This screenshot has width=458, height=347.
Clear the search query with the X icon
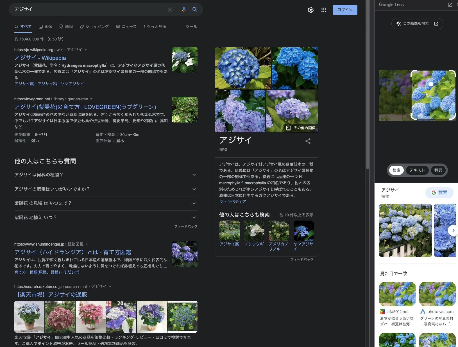170,10
